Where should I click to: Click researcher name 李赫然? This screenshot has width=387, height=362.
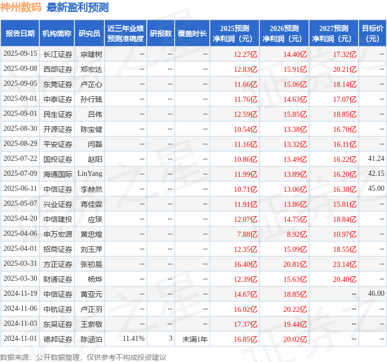click(91, 189)
